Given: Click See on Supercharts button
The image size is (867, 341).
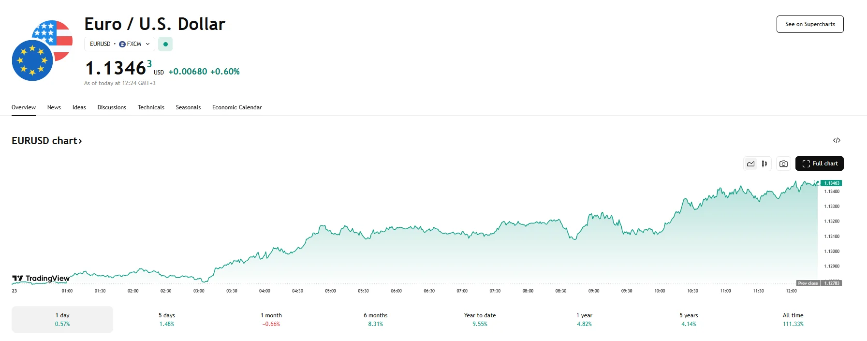Looking at the screenshot, I should pyautogui.click(x=810, y=24).
